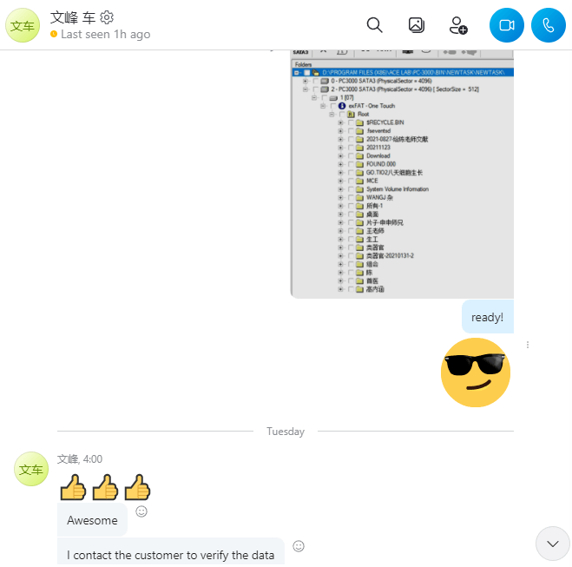This screenshot has width=572, height=567.
Task: Open chat settings gear icon
Action: (x=107, y=17)
